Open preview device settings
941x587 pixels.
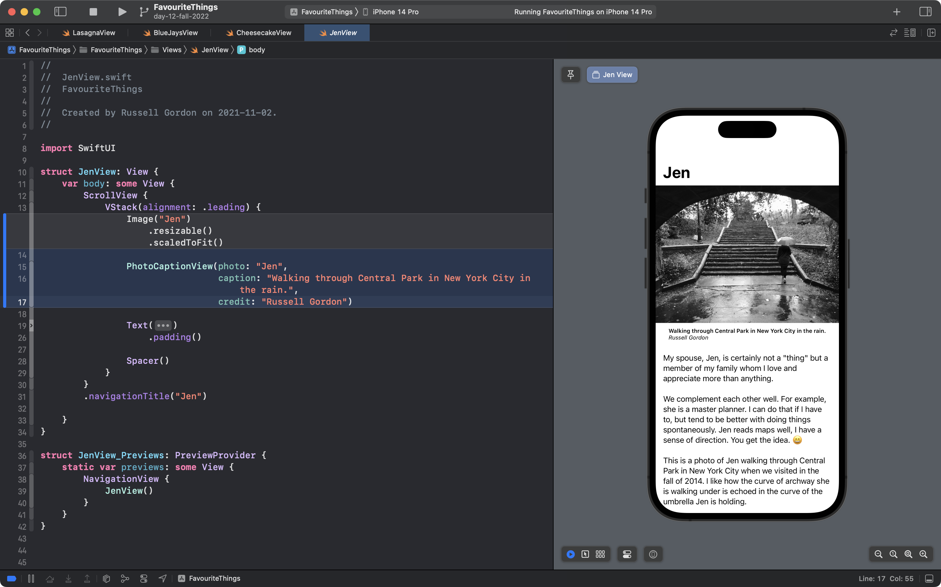point(627,554)
